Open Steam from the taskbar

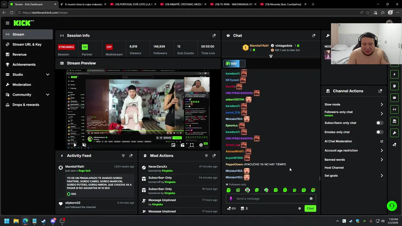[44, 221]
